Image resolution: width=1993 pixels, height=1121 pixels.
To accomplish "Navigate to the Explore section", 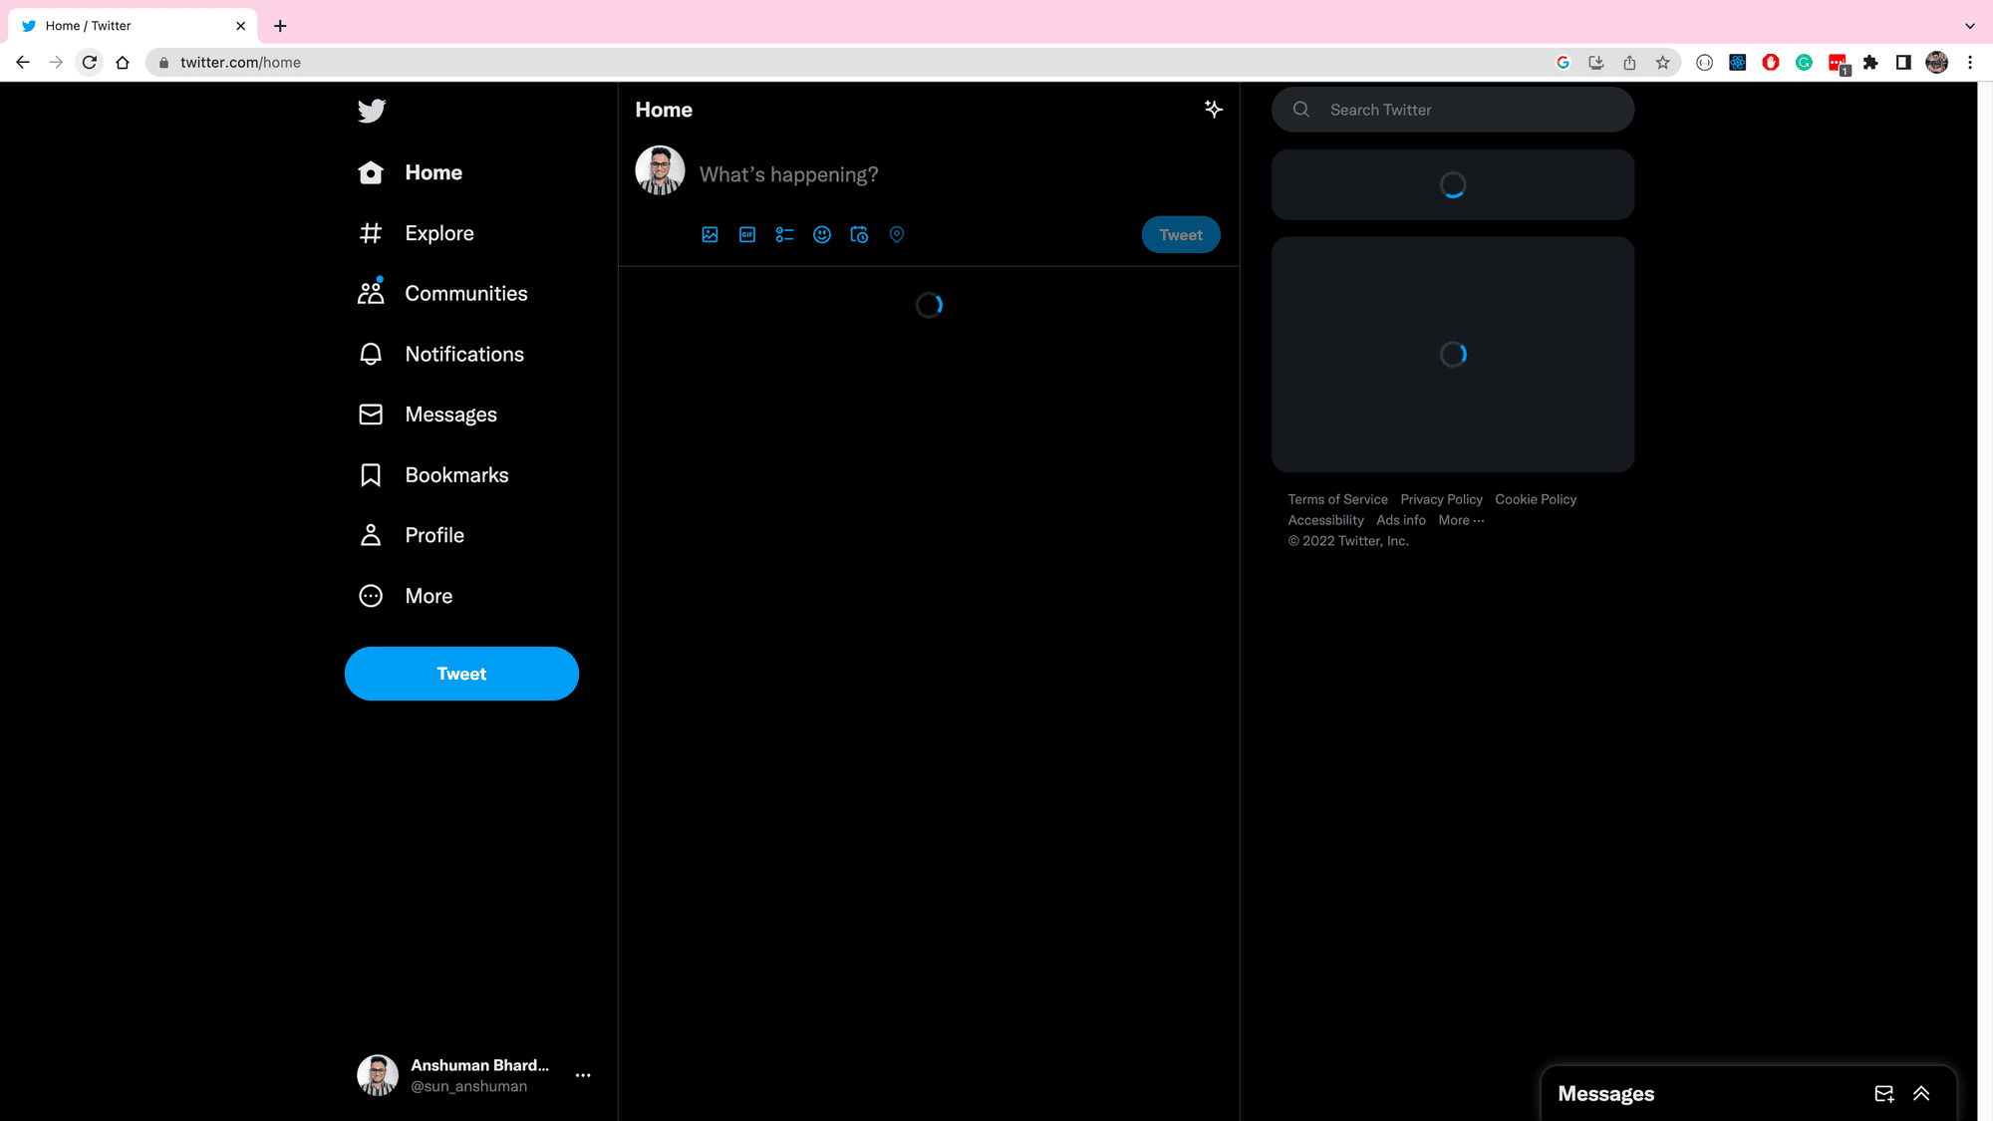I will pyautogui.click(x=439, y=233).
